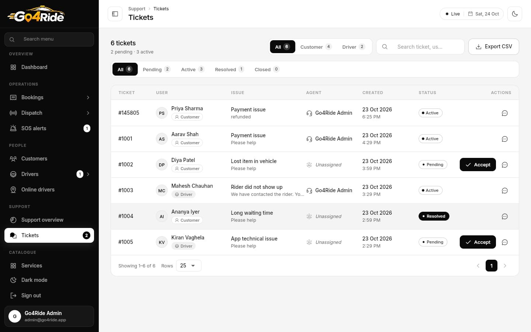
Task: Click the Search ticket input field
Action: [420, 47]
